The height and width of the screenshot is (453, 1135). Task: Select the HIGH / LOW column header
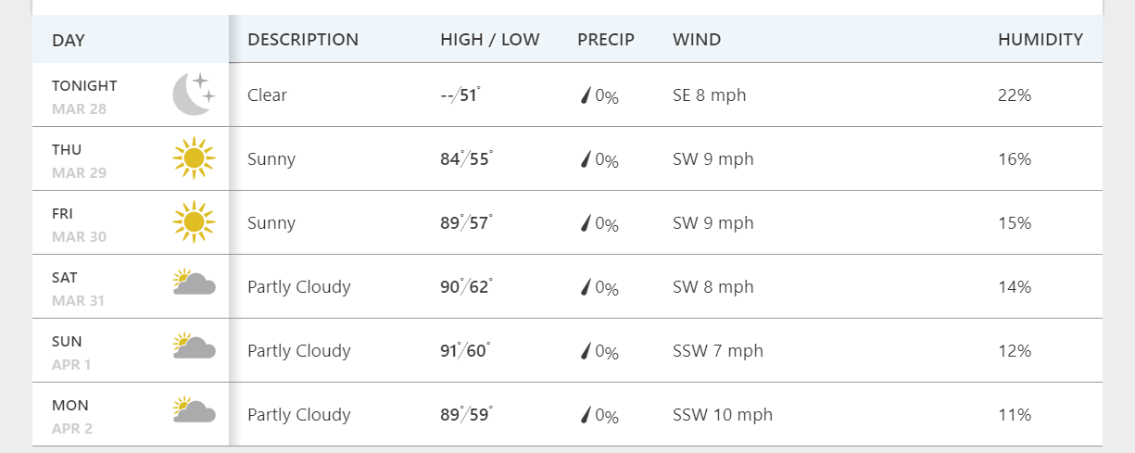pos(489,40)
